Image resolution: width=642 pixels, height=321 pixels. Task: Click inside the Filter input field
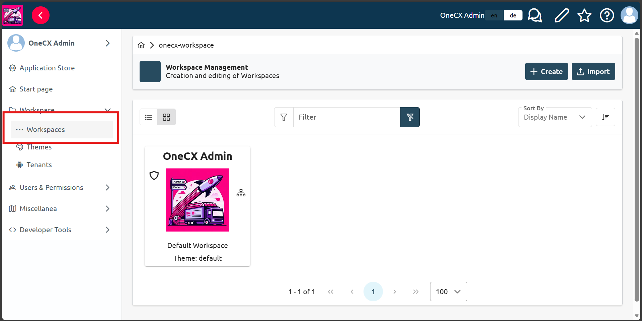click(x=346, y=117)
